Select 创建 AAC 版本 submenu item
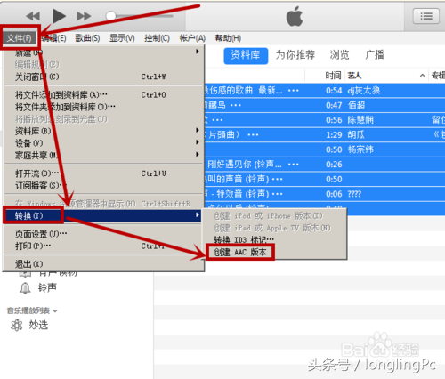 (x=274, y=253)
